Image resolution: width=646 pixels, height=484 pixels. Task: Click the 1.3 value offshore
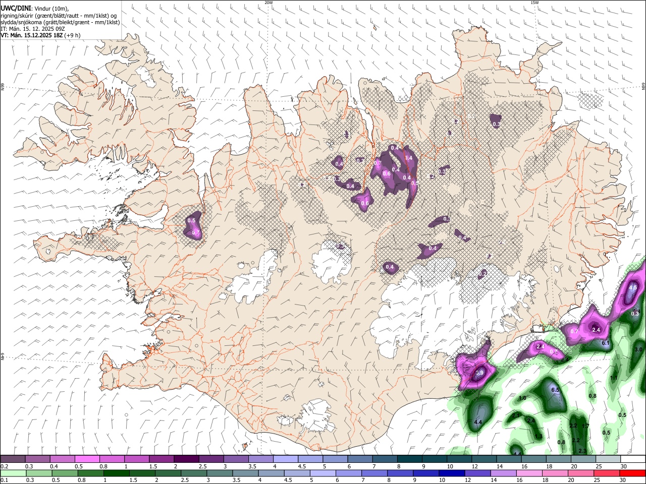click(x=539, y=437)
